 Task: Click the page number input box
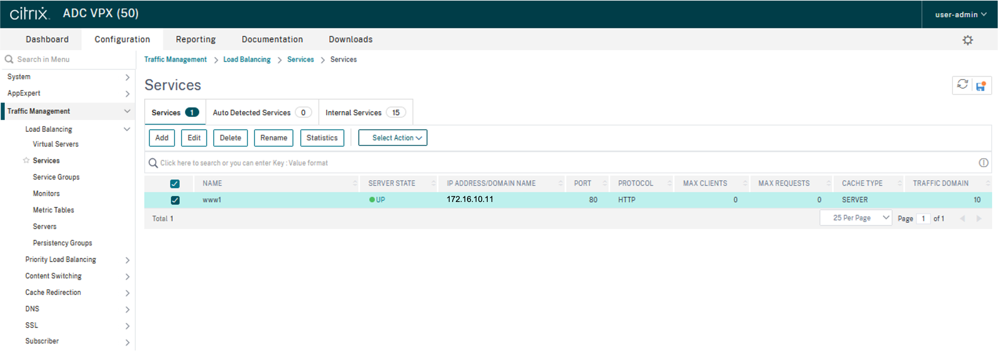pyautogui.click(x=923, y=219)
